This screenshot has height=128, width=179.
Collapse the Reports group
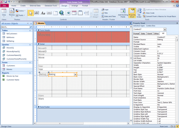pyautogui.click(x=30, y=73)
